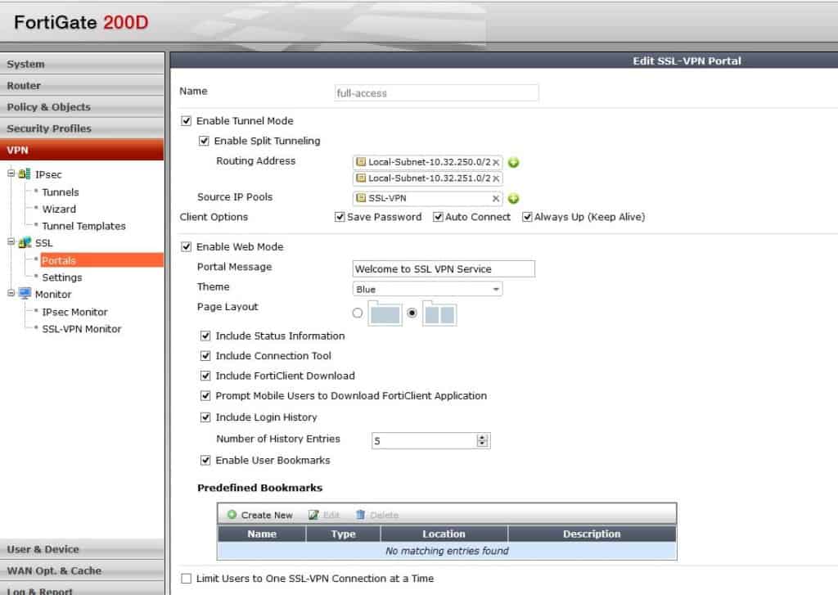This screenshot has height=595, width=838.
Task: Toggle Prompt Mobile Users to Download FortiClient
Action: (x=205, y=395)
